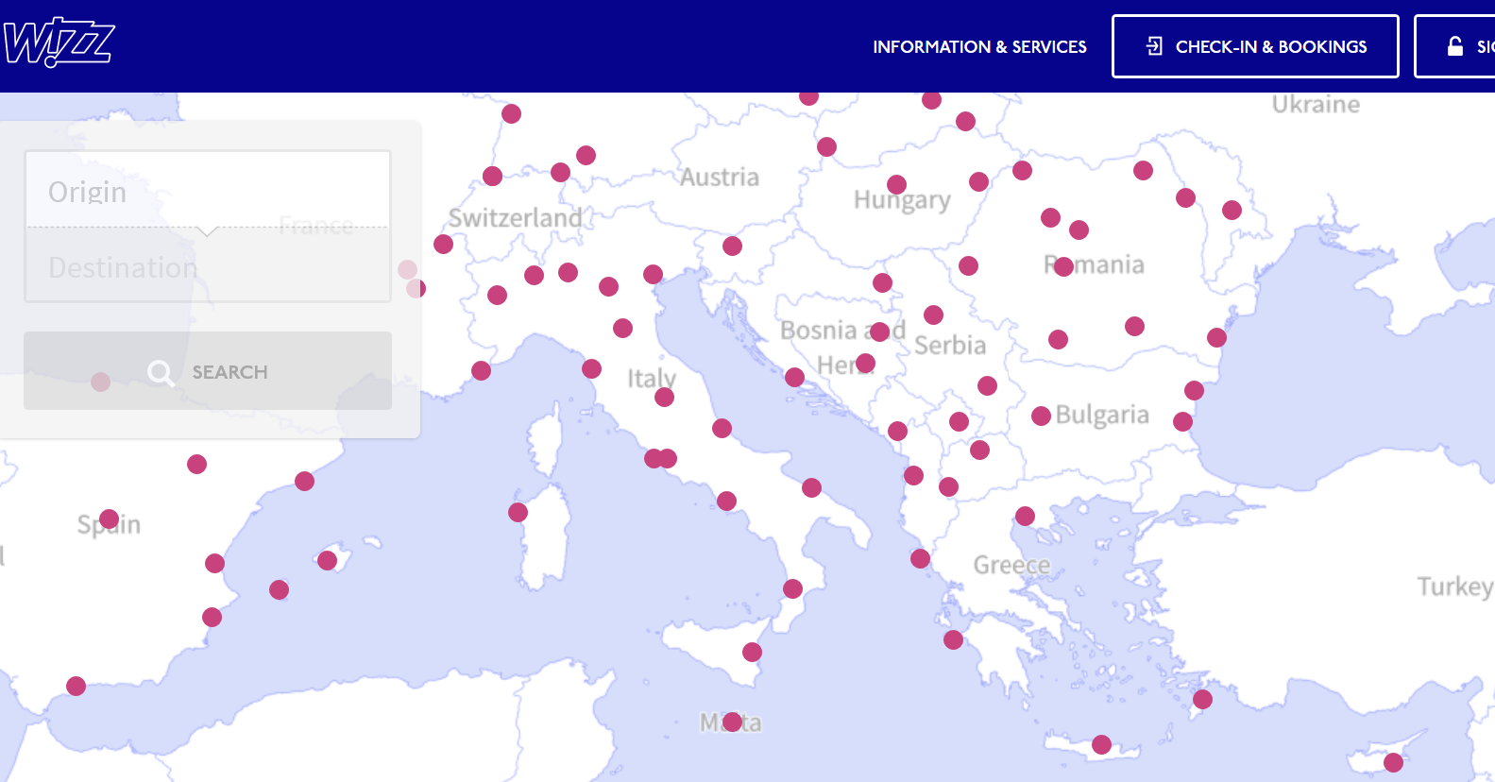Click the Wizz Air logo
This screenshot has height=782, width=1495.
coord(59,42)
